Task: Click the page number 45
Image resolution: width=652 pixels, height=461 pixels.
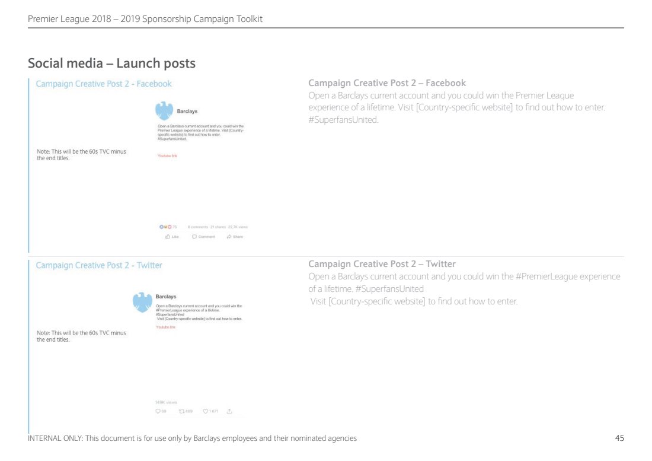Action: coord(619,438)
